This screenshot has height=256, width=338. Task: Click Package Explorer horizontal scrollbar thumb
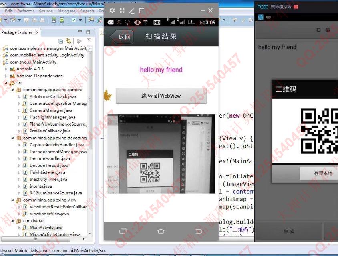36,239
